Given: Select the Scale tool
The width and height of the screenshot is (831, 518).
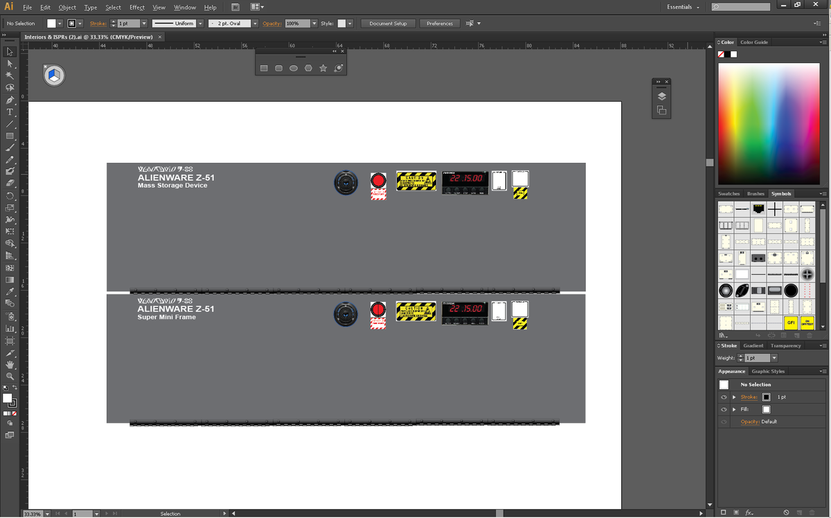Looking at the screenshot, I should (10, 207).
